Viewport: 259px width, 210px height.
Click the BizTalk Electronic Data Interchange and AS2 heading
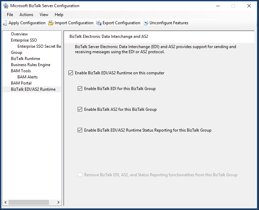pyautogui.click(x=109, y=36)
